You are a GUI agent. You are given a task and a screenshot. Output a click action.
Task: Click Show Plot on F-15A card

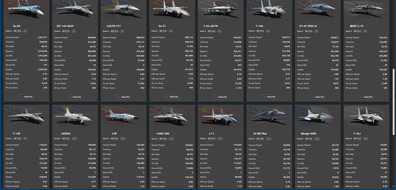(270, 97)
